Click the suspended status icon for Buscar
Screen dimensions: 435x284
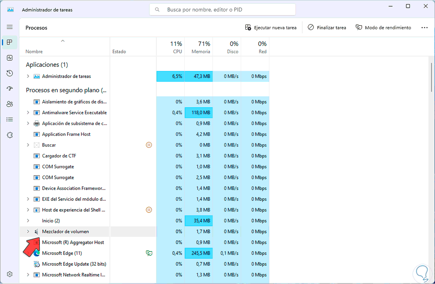click(x=149, y=145)
